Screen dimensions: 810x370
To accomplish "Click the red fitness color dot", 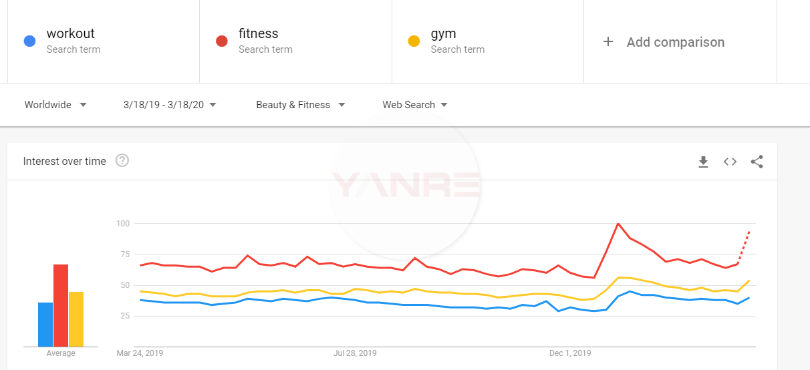I will click(222, 41).
